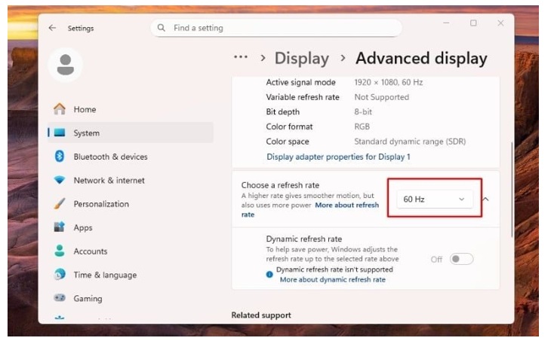The width and height of the screenshot is (554, 347).
Task: Click the Home icon in sidebar
Action: pyautogui.click(x=60, y=109)
